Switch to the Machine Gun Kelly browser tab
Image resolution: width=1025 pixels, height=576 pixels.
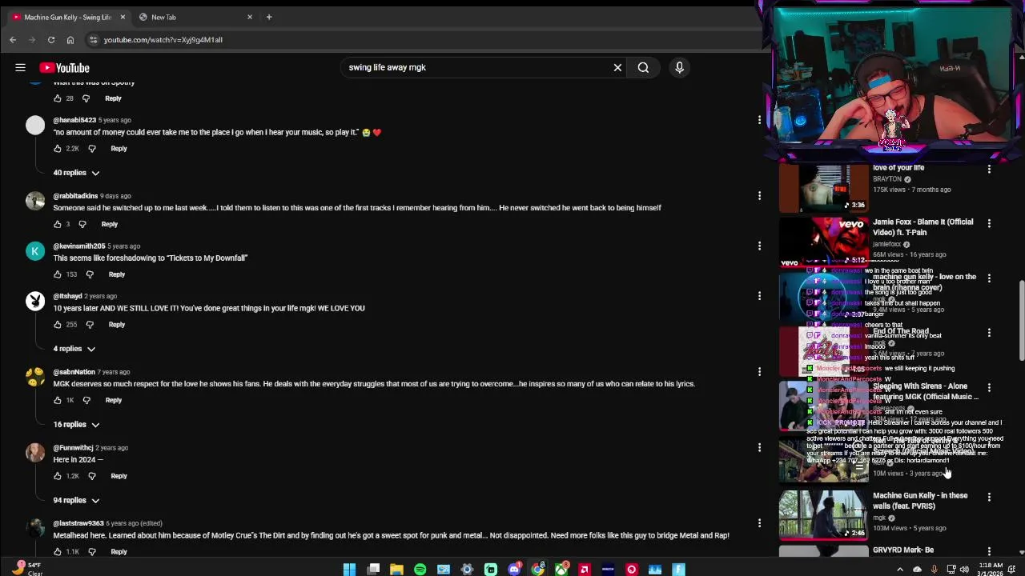(68, 17)
